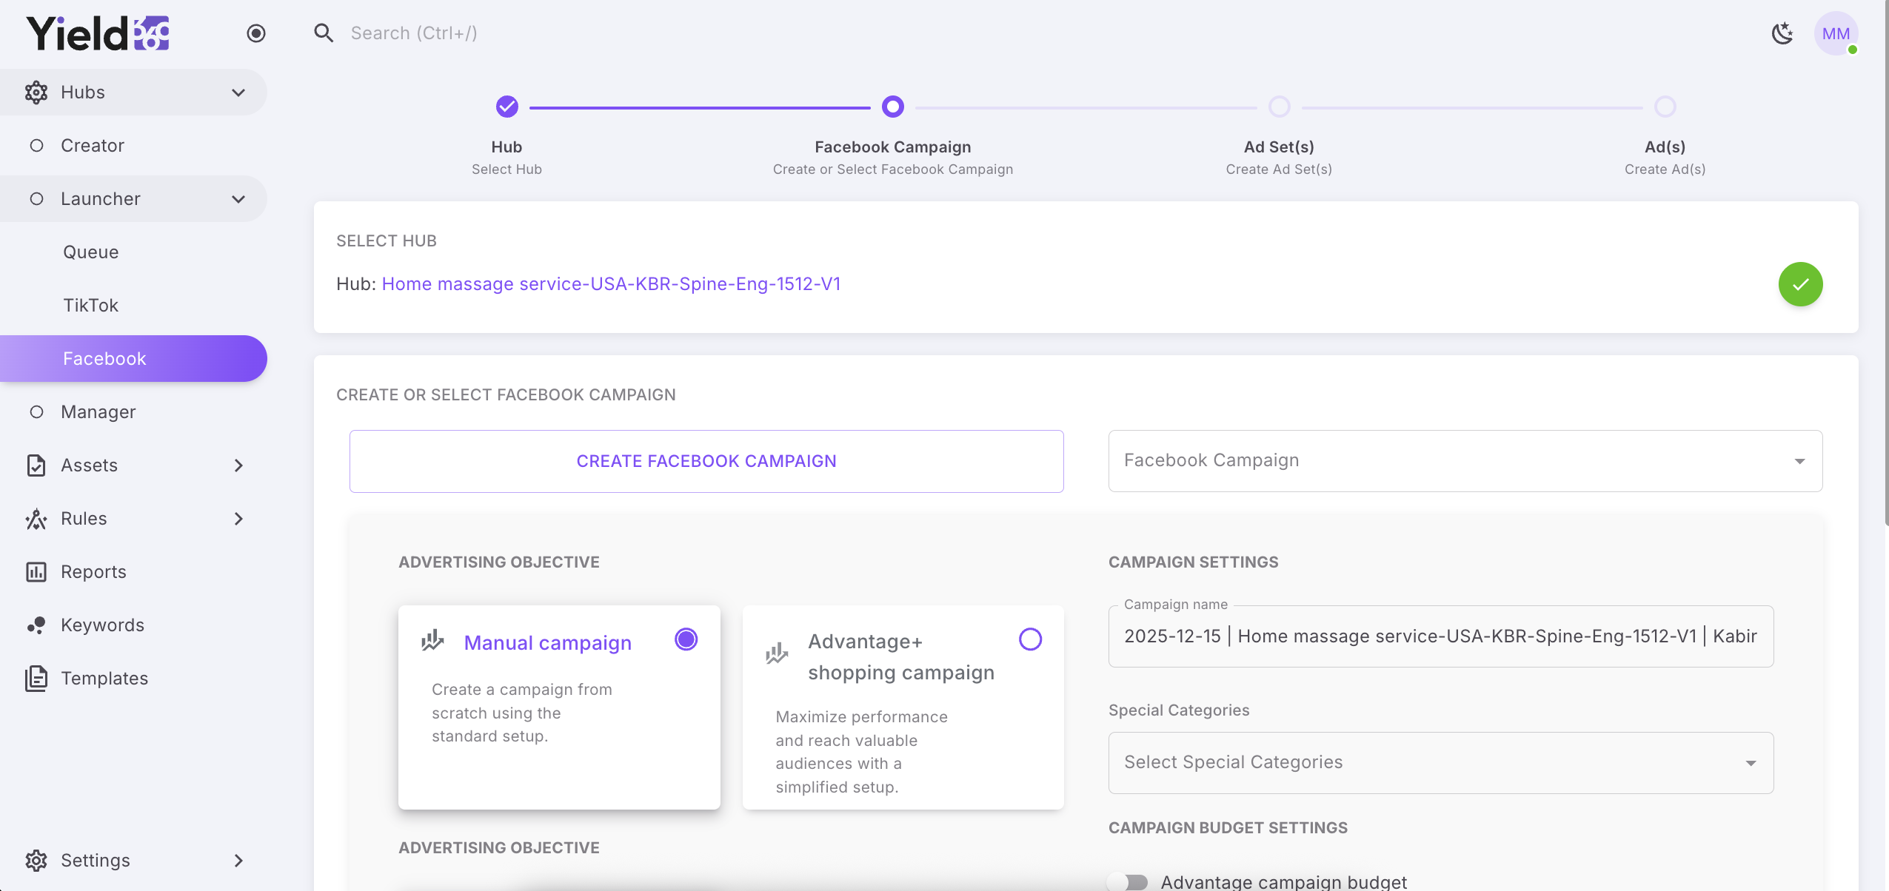
Task: Open TikTok launcher in sidebar
Action: tap(90, 306)
